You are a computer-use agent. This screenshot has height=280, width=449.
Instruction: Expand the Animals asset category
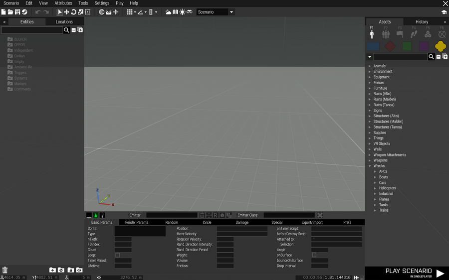370,66
